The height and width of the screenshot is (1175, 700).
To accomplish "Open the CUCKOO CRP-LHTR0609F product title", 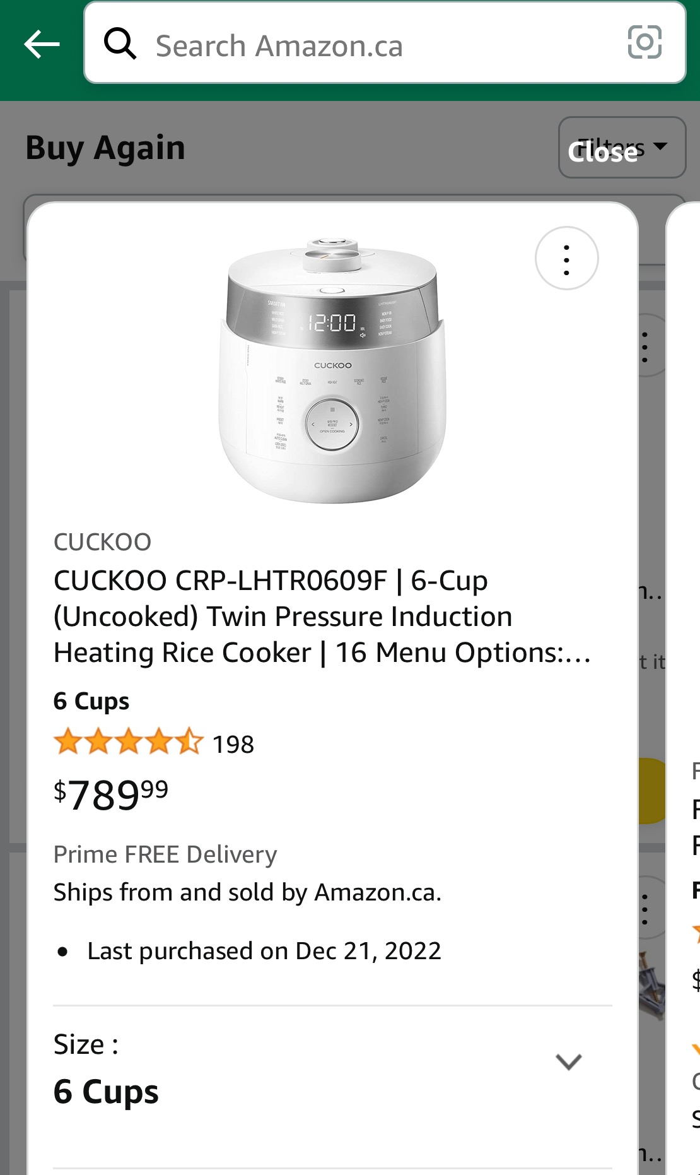I will tap(322, 617).
